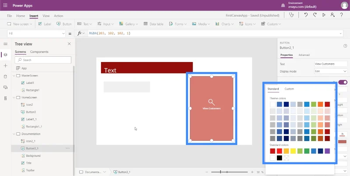Click the tree view Search field
Screen dimensions: 350x176
click(43, 60)
